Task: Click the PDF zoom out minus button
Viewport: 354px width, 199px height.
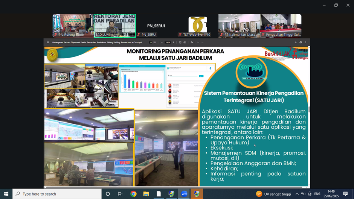Action: [162, 42]
